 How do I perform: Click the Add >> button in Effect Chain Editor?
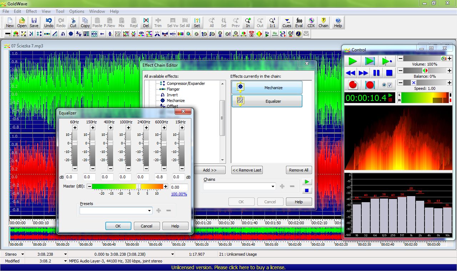[210, 170]
